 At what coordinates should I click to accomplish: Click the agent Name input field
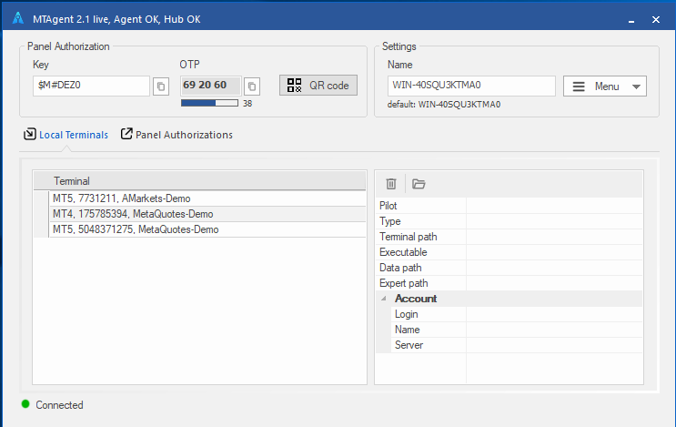coord(471,86)
